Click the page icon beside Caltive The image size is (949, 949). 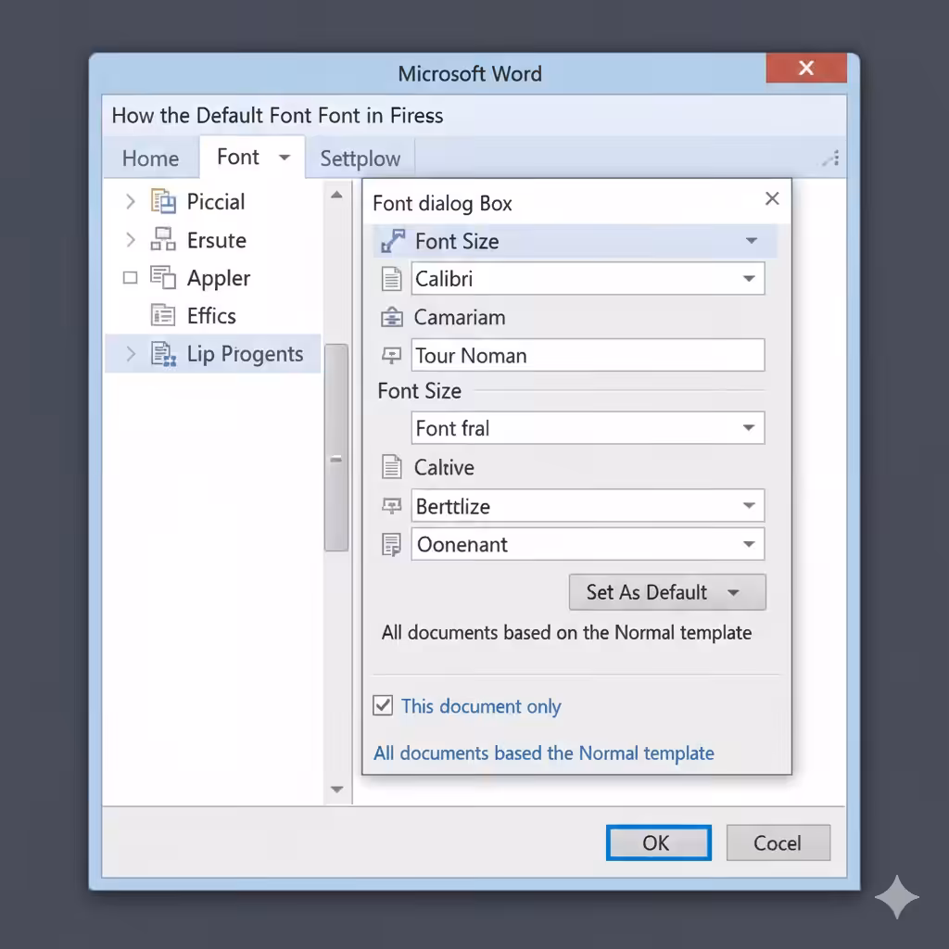(x=392, y=467)
